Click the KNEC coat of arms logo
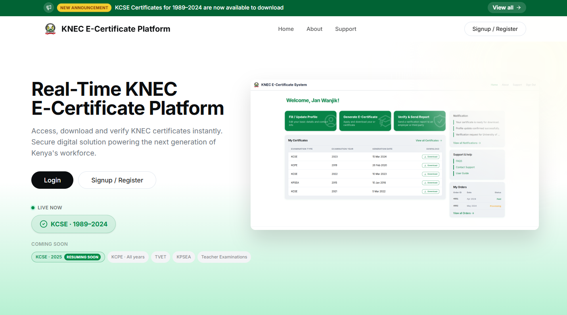567x315 pixels. 50,29
